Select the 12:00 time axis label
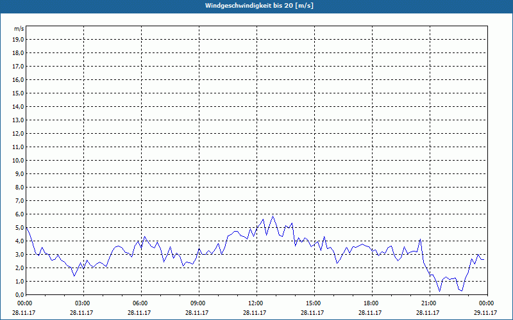 coord(256,303)
